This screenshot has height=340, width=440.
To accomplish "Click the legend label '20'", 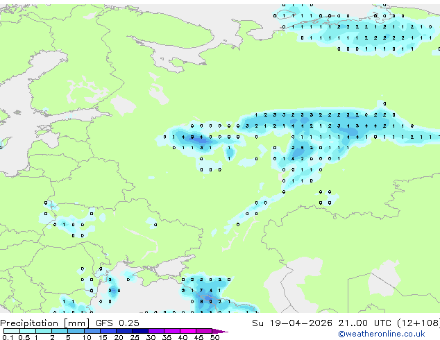I will coord(119,337).
